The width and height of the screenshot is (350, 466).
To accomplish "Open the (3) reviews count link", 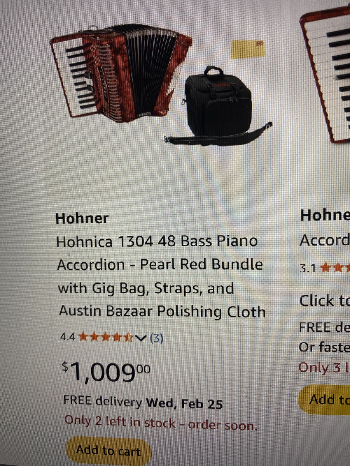I will pos(156,338).
